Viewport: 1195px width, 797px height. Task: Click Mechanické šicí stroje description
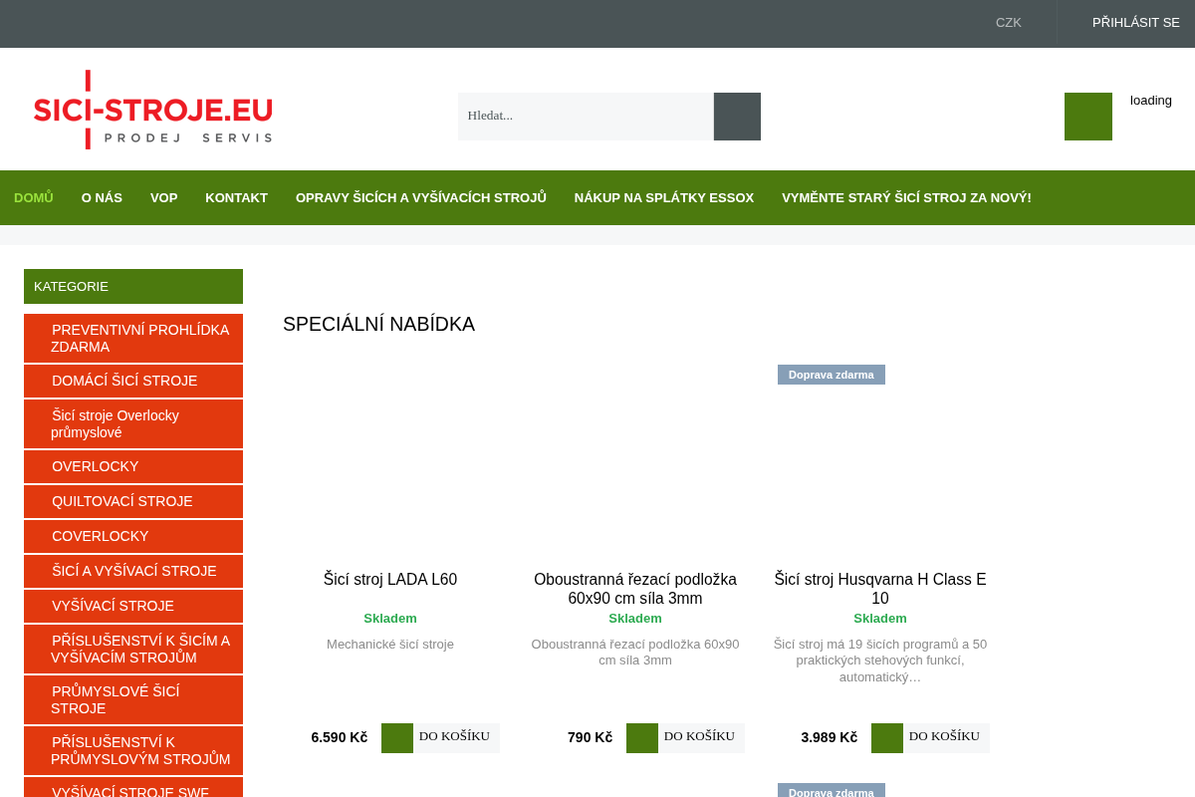point(390,645)
